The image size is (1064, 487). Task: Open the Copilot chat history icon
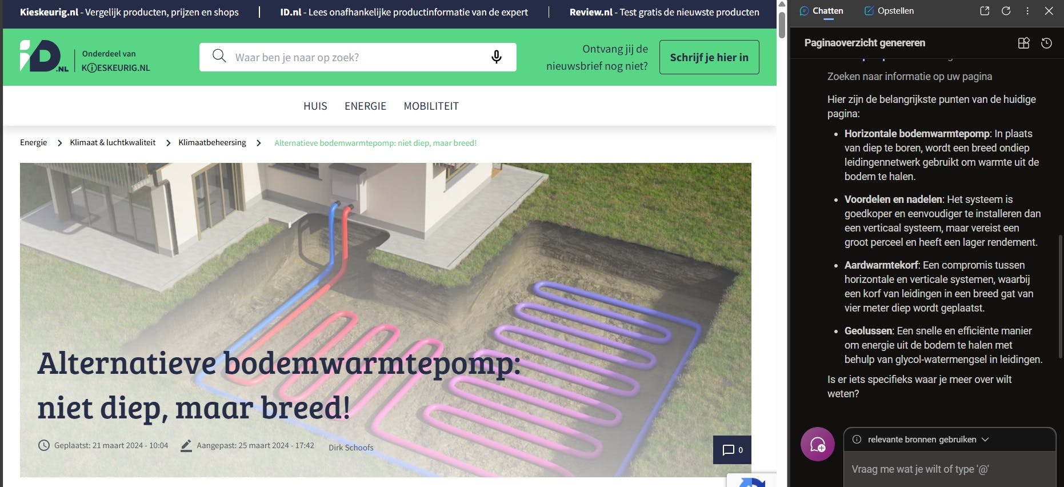pyautogui.click(x=1046, y=43)
